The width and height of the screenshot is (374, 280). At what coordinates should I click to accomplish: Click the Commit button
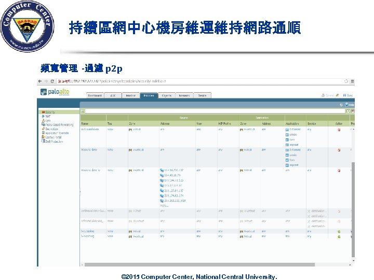(x=328, y=95)
